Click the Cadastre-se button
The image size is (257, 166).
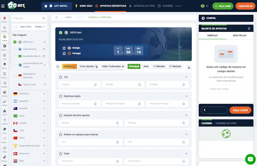coord(246,6)
